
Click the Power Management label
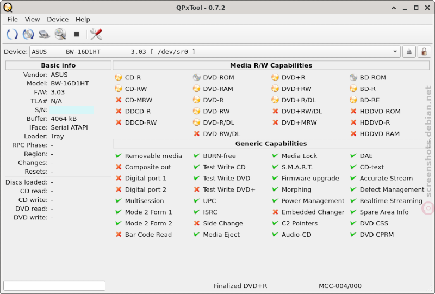pos(313,201)
